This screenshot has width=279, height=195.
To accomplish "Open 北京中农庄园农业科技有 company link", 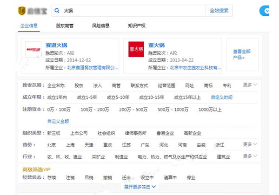I will click(x=195, y=68).
